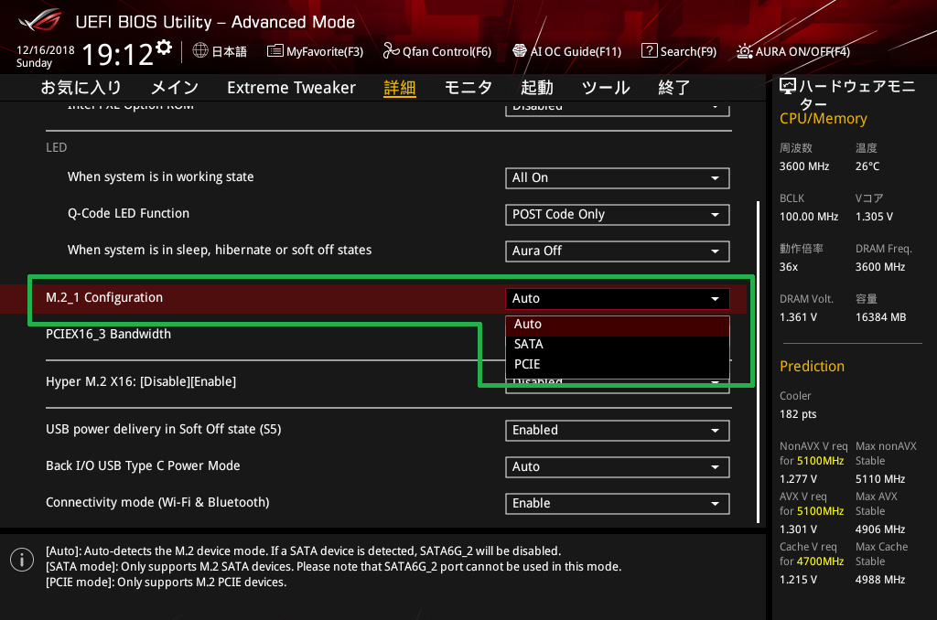This screenshot has height=620, width=937.
Task: Click the ROG logo icon
Action: (40, 21)
